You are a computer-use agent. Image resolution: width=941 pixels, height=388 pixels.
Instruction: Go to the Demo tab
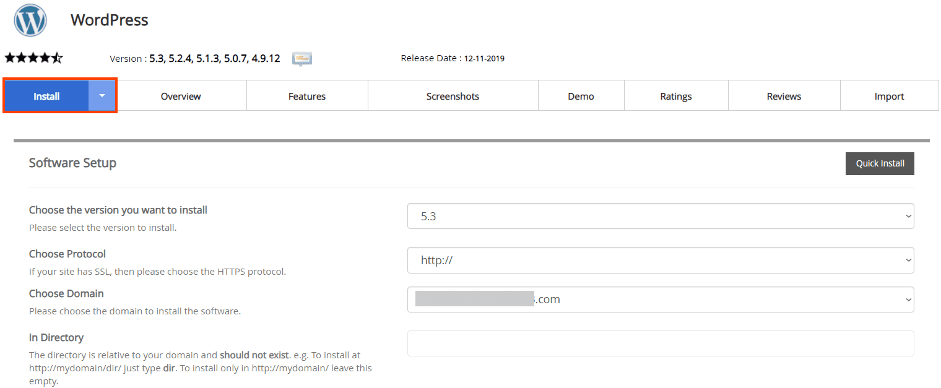(581, 96)
